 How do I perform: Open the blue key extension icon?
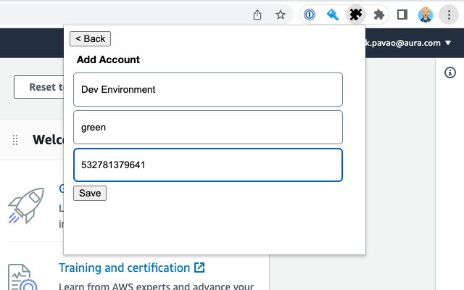click(333, 14)
